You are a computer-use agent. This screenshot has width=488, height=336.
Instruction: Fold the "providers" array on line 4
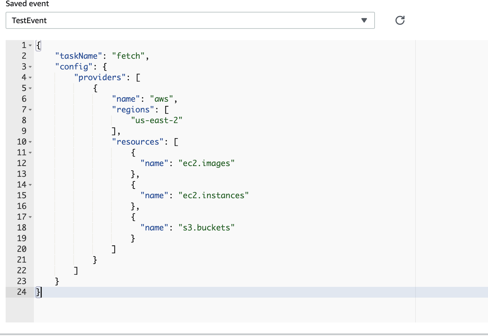pyautogui.click(x=30, y=78)
